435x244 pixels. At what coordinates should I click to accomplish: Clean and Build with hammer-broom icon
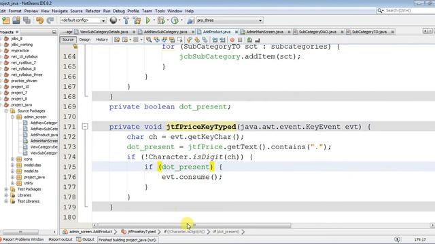(137, 20)
